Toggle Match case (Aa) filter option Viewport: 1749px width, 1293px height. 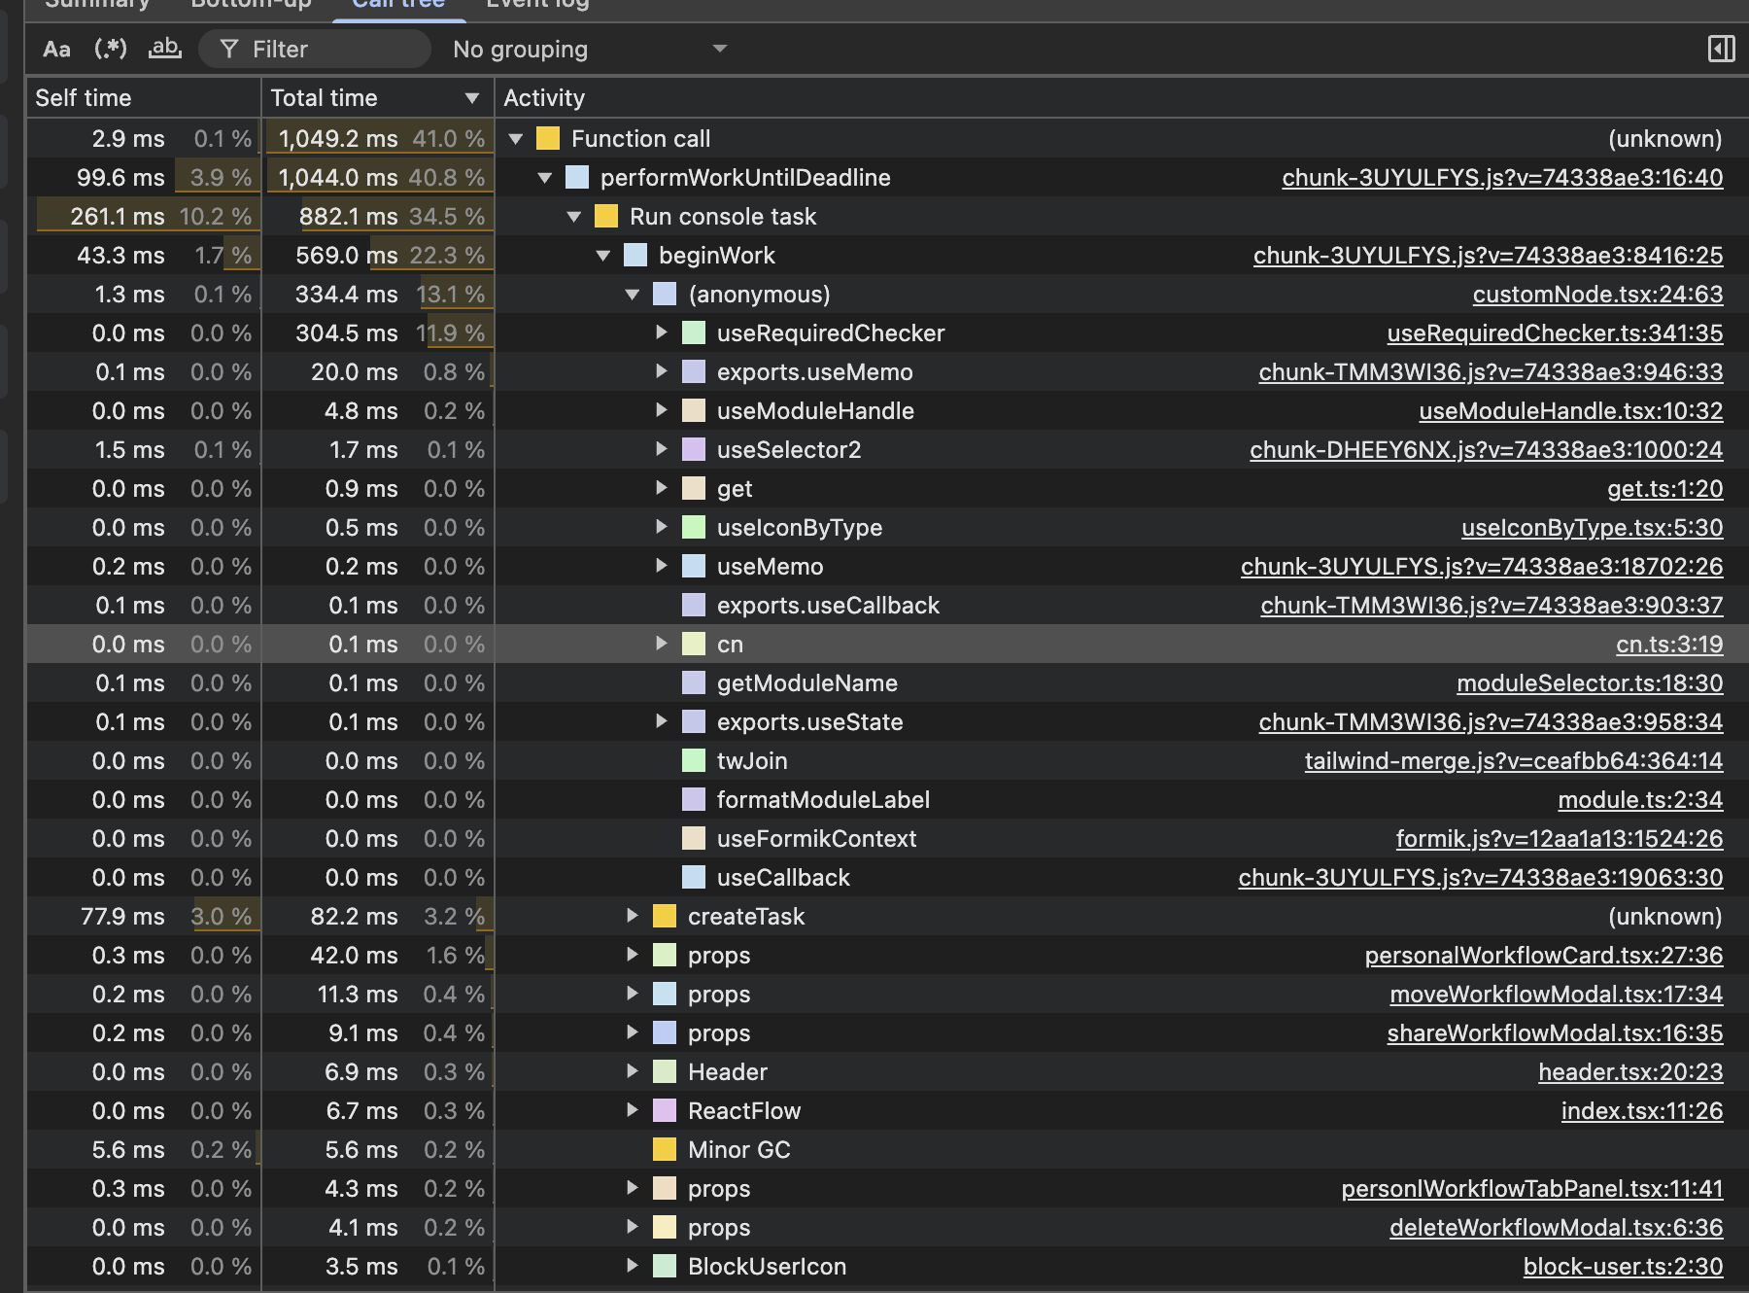(x=57, y=49)
